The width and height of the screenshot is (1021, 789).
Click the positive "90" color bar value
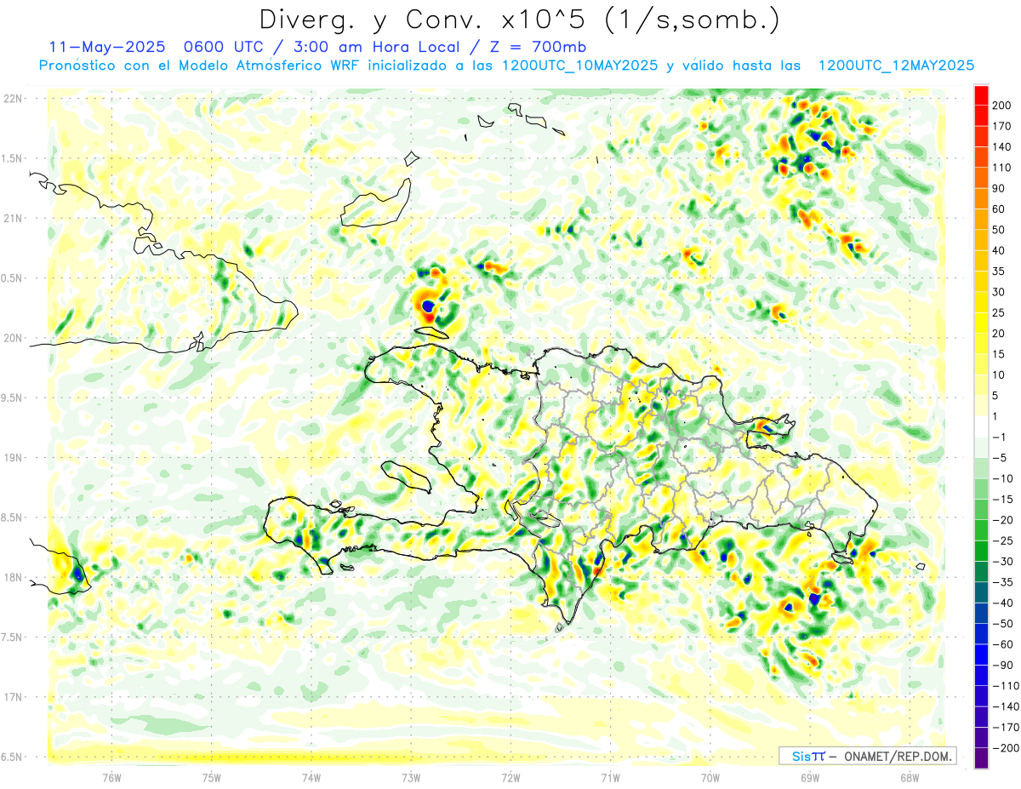pos(998,188)
